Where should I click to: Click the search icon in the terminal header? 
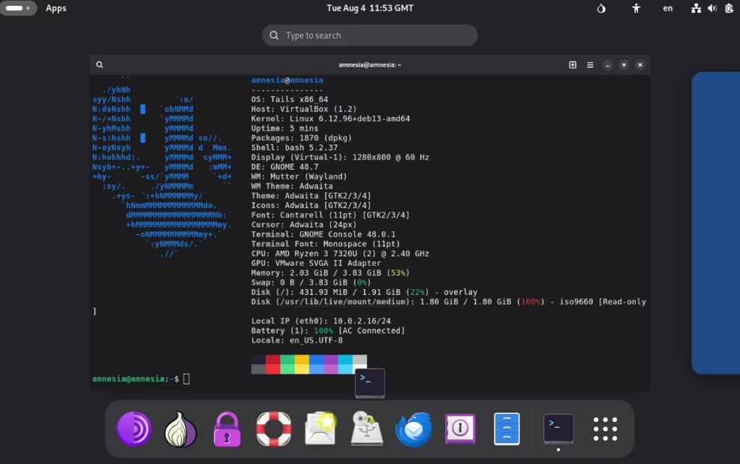coord(100,64)
